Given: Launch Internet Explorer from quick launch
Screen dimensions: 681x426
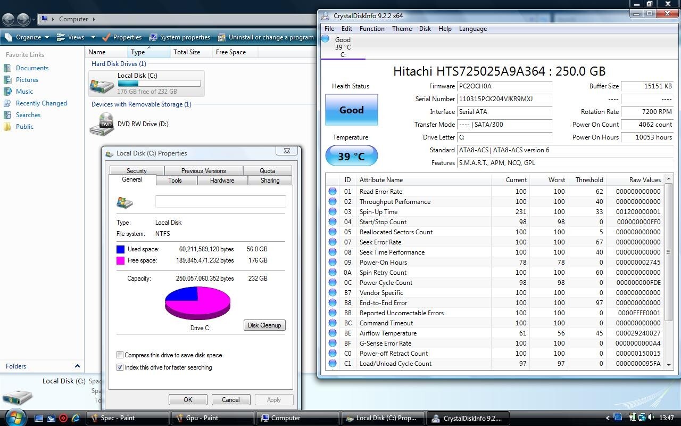Looking at the screenshot, I should 76,418.
